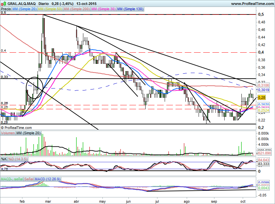Toggle the MM (Simple 50) indicator label
This screenshot has width=275, height=204.
coord(50,9)
